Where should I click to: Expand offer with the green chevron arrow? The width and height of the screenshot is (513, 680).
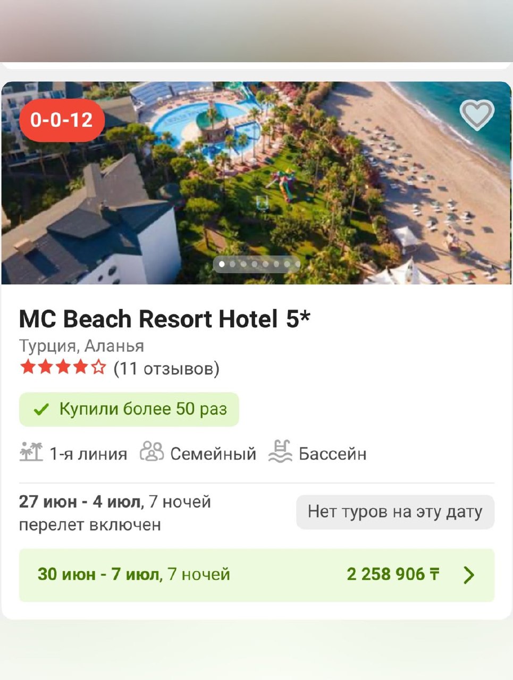(468, 575)
